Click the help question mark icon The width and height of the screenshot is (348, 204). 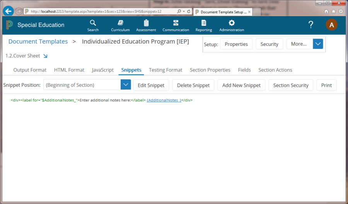[x=310, y=25]
